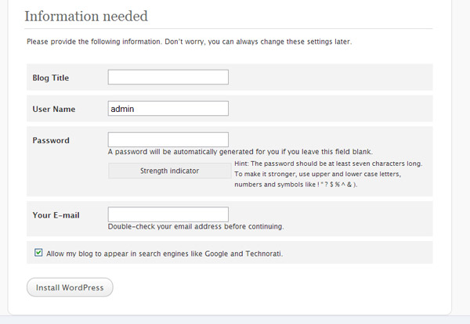Click the hint line about seven characters
This screenshot has width=470, height=324.
[328, 164]
